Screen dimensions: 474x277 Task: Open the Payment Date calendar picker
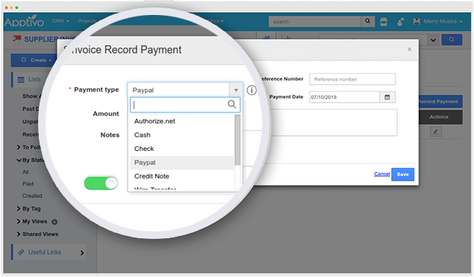pyautogui.click(x=387, y=97)
